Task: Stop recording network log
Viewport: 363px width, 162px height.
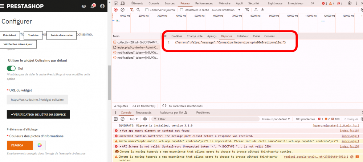Action: pyautogui.click(x=116, y=10)
